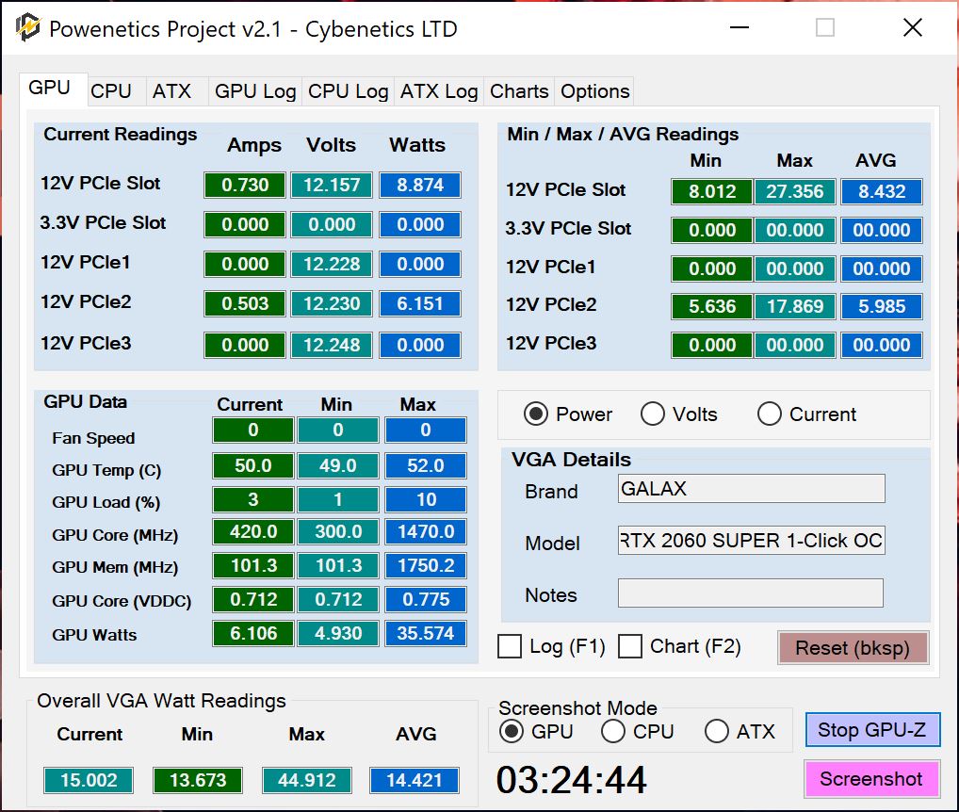Click the GPU Temp current value 50.0
This screenshot has width=959, height=812.
253,465
